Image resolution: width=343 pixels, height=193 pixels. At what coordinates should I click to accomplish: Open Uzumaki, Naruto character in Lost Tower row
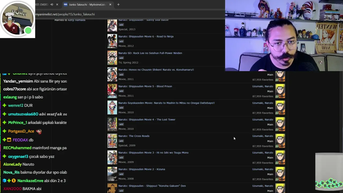[263, 120]
